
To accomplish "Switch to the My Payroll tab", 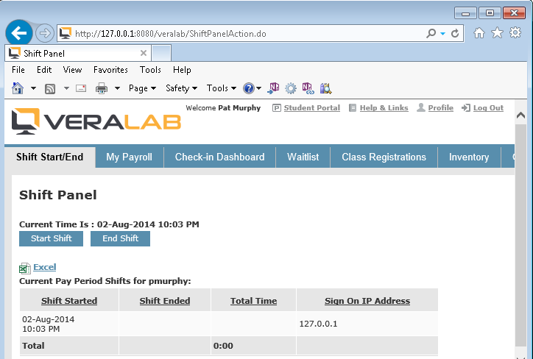I will click(129, 157).
